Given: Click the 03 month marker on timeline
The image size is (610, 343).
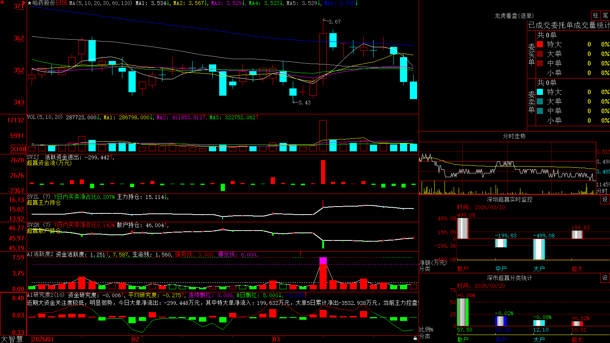Looking at the screenshot, I should pos(276,339).
